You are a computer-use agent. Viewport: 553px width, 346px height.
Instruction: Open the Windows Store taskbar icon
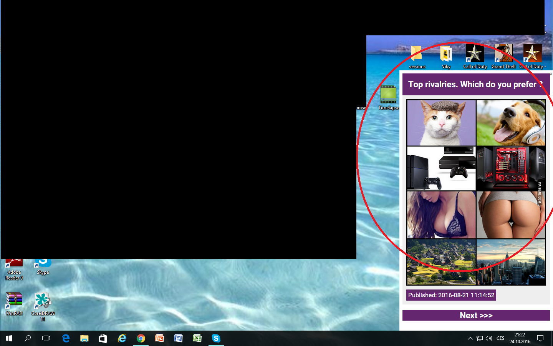103,338
